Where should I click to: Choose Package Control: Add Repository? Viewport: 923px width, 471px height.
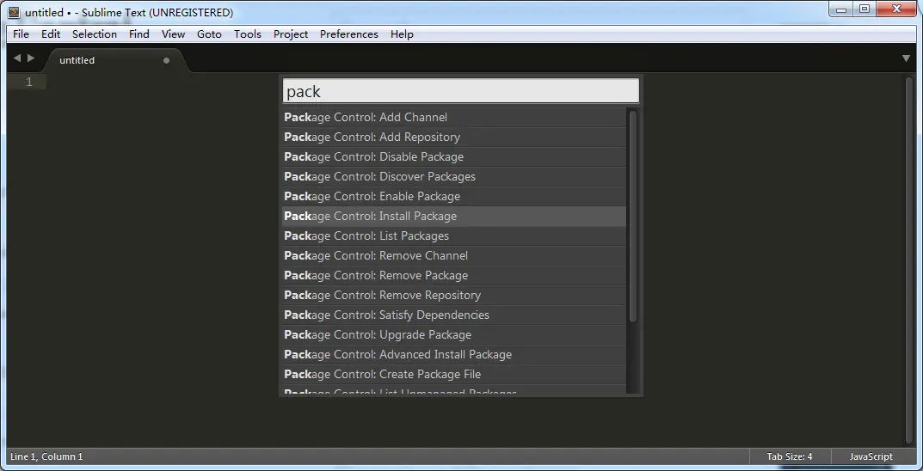click(454, 137)
